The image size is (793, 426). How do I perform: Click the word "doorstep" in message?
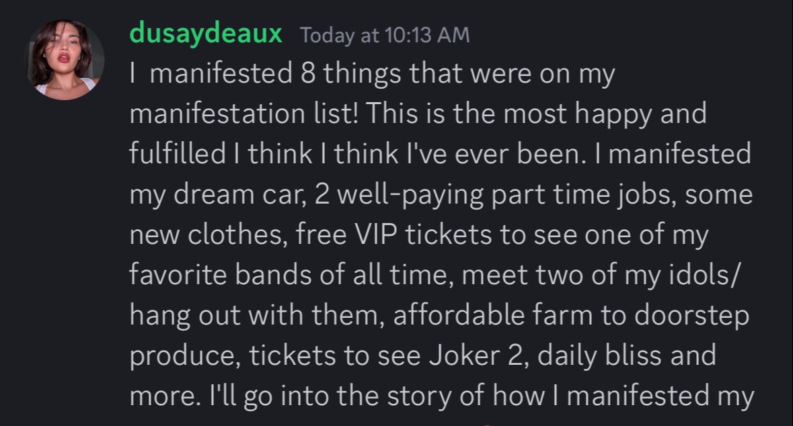tap(702, 316)
